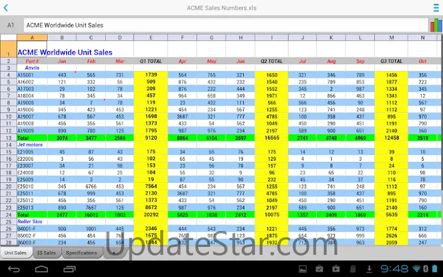Select the Oct column header cell

coord(423,61)
